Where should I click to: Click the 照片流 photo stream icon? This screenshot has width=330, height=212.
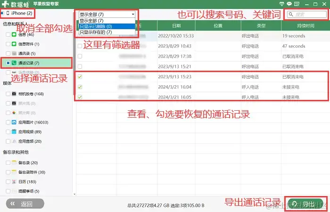[x=14, y=103]
